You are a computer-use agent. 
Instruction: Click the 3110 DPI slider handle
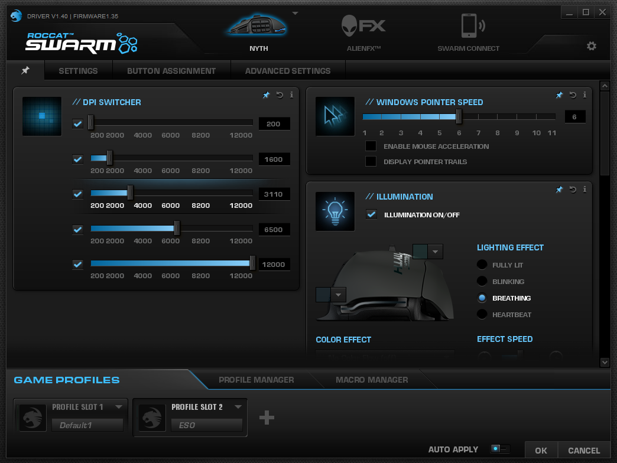tap(130, 193)
